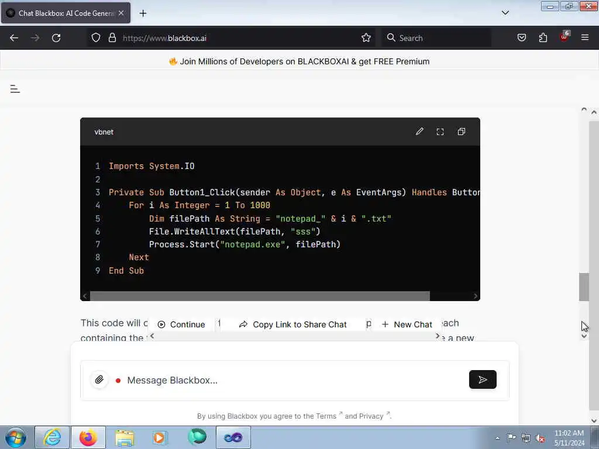Copy the vbnet code to clipboard

coord(462,132)
